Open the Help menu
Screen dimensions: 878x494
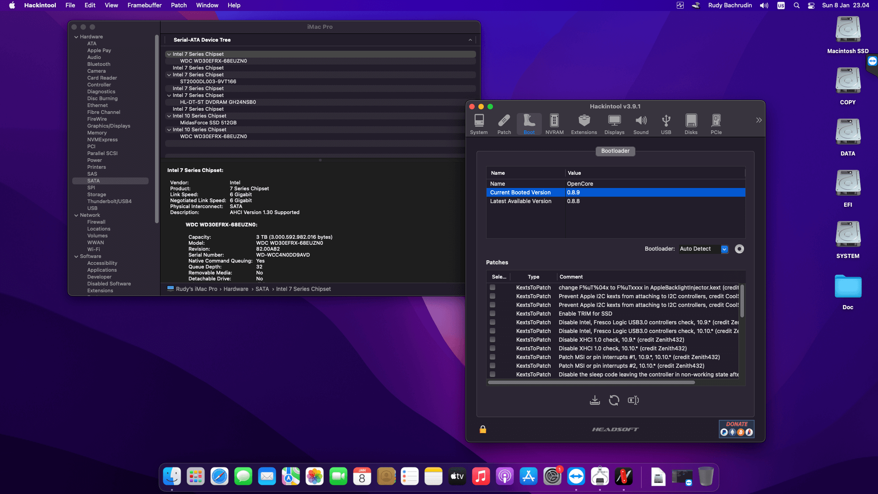(x=234, y=5)
